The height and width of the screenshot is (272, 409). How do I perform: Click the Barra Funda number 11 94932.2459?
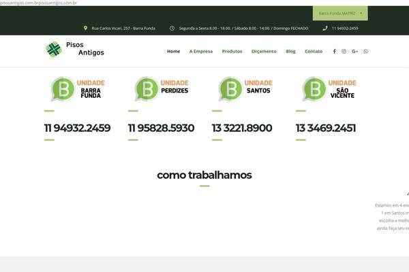pos(77,128)
